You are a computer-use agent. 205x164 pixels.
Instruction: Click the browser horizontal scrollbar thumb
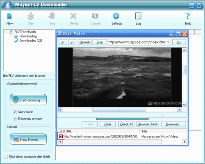[x=119, y=109]
